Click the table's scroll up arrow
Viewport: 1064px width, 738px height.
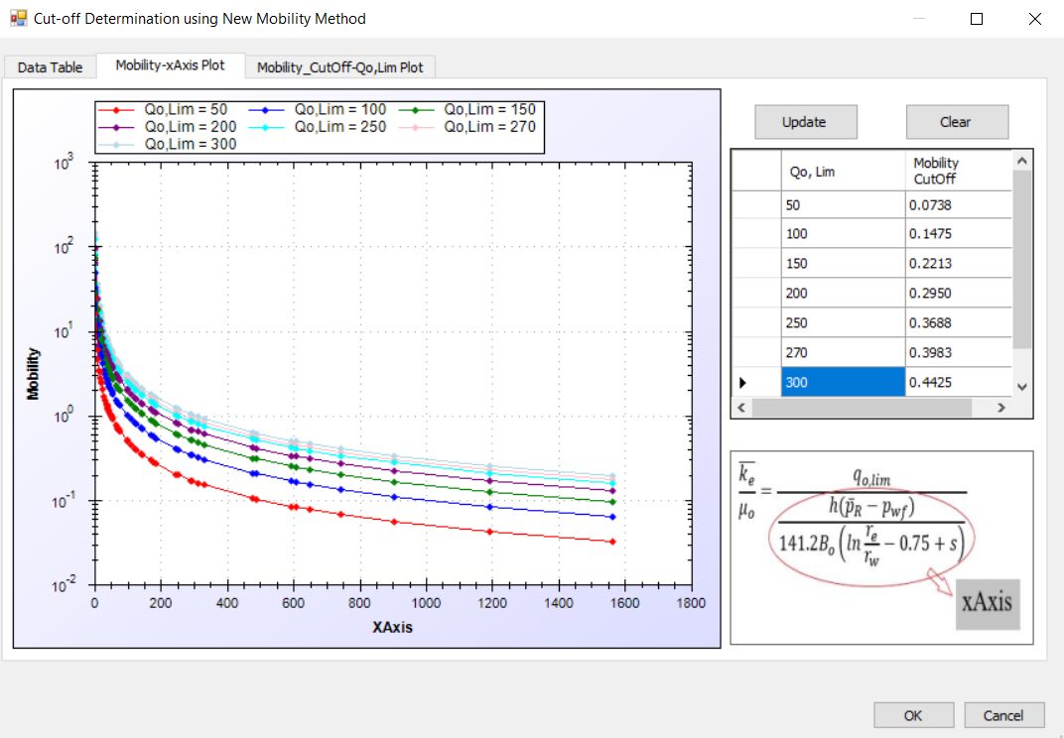pos(1022,160)
